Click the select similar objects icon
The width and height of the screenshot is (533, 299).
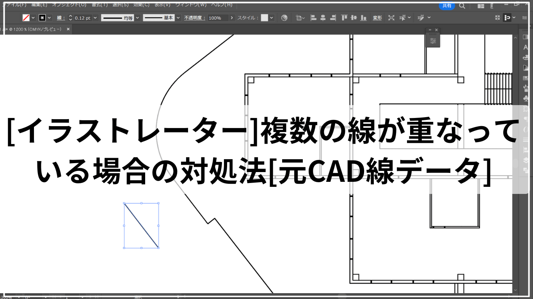pyautogui.click(x=402, y=18)
